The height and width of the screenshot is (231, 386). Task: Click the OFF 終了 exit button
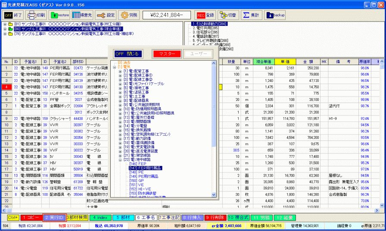point(13,15)
